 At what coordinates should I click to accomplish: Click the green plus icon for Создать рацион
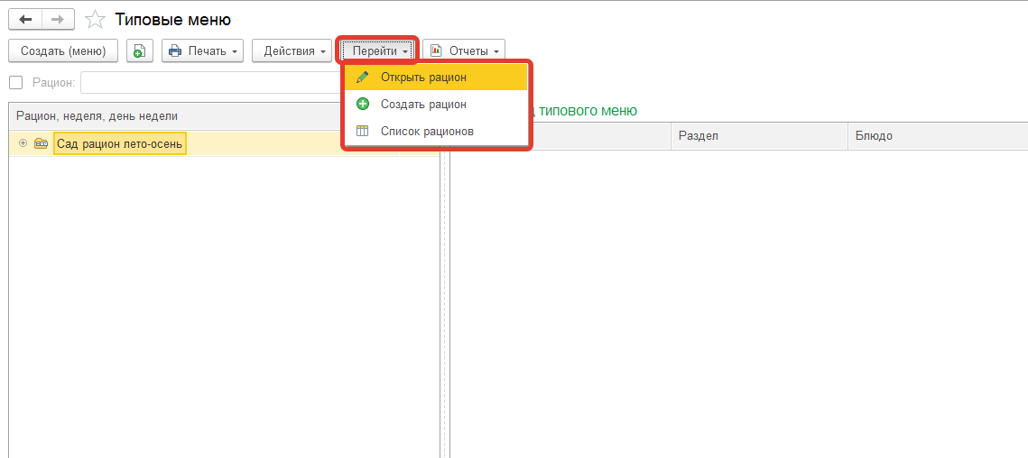363,105
